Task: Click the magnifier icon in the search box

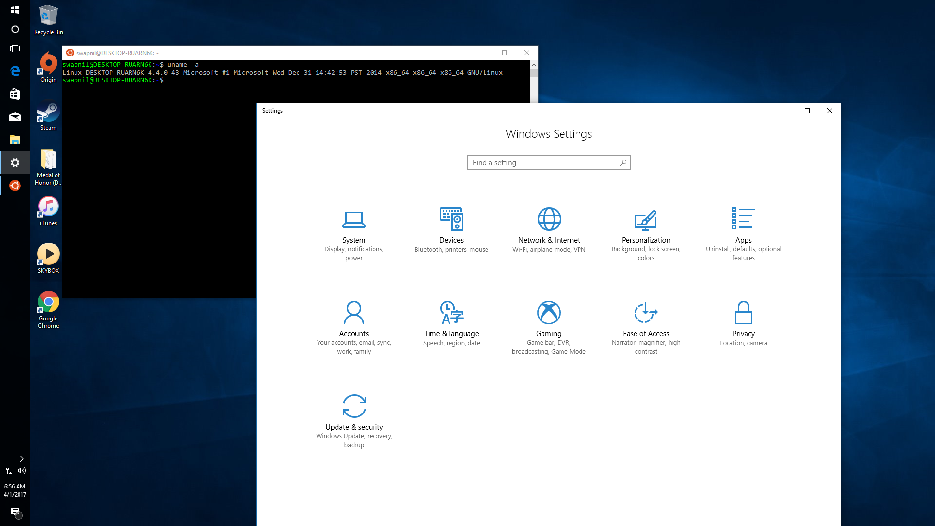Action: (623, 163)
